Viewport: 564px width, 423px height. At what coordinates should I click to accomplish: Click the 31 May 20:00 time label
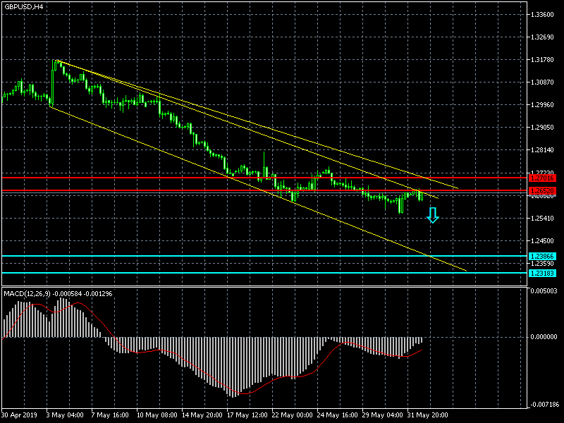coord(429,415)
